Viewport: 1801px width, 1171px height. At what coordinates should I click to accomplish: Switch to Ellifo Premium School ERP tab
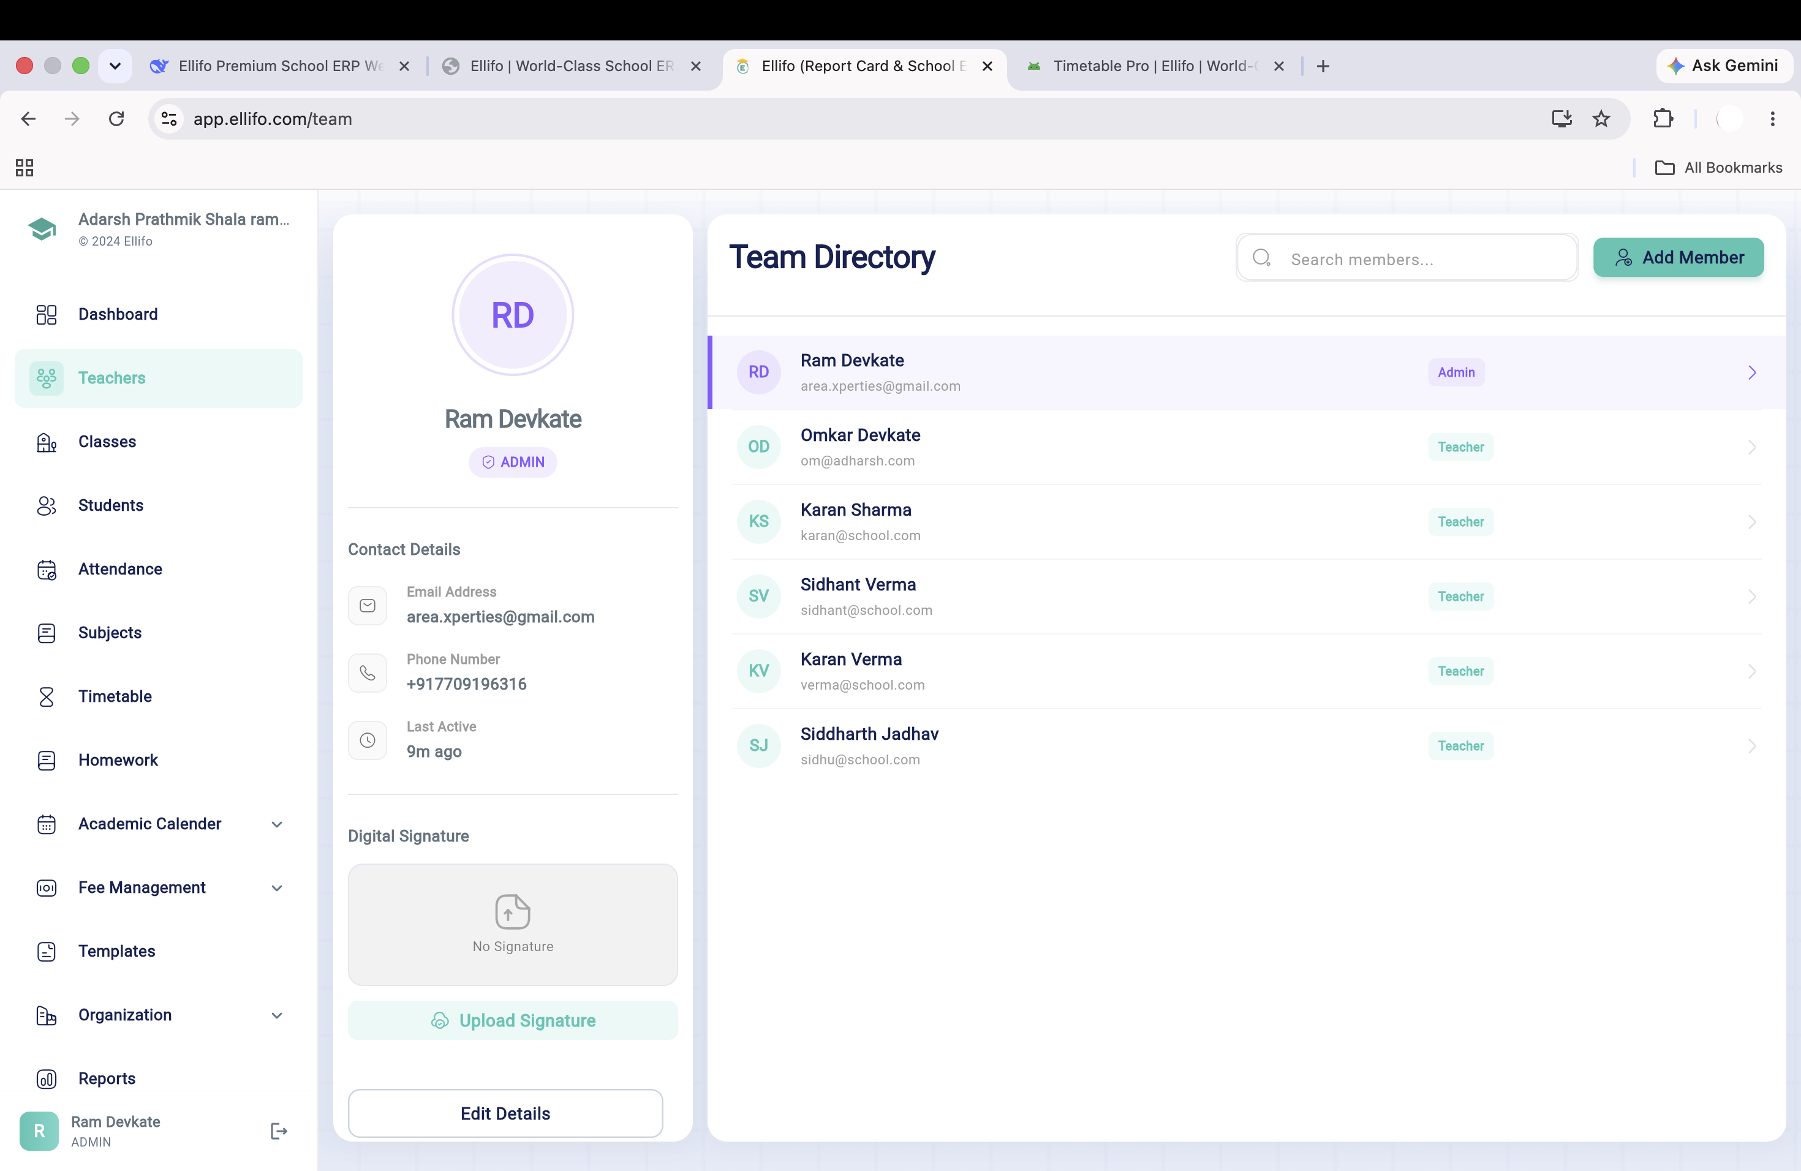click(280, 66)
